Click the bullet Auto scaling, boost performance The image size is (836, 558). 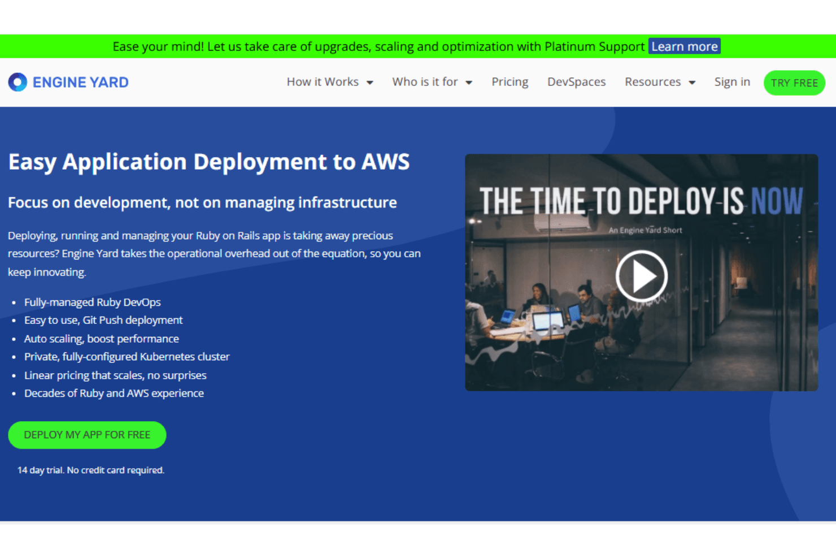pos(102,339)
